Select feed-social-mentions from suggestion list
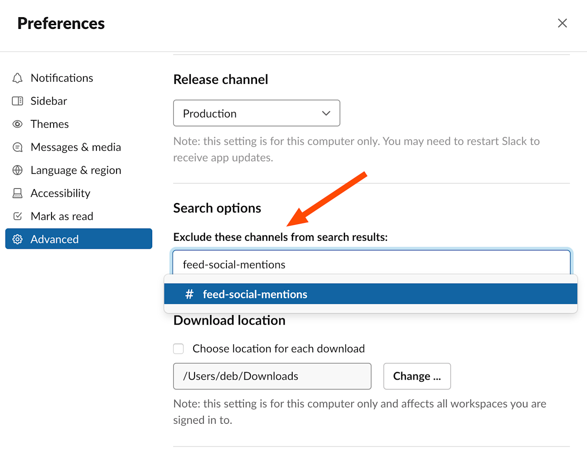Image resolution: width=587 pixels, height=461 pixels. coord(371,294)
